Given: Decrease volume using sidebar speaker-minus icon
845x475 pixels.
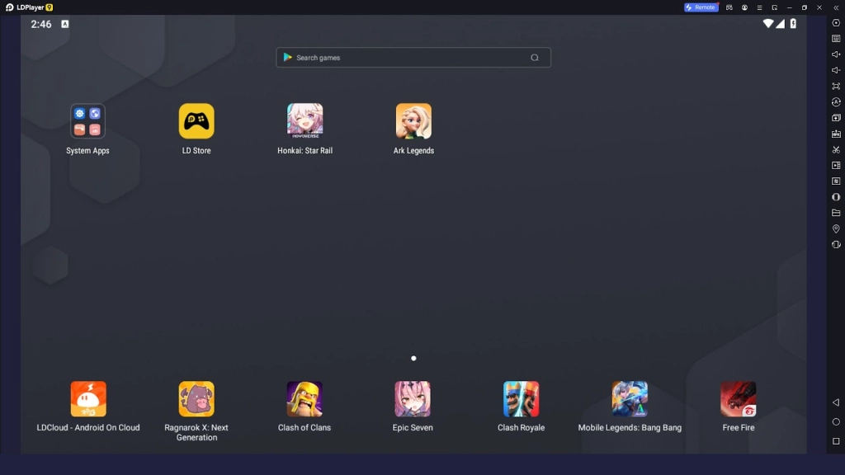Looking at the screenshot, I should [836, 70].
